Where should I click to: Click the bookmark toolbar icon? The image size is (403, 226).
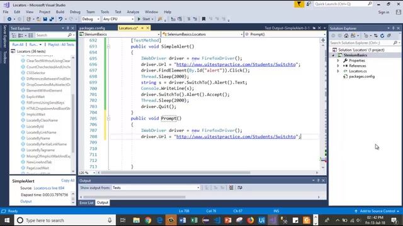(203, 19)
